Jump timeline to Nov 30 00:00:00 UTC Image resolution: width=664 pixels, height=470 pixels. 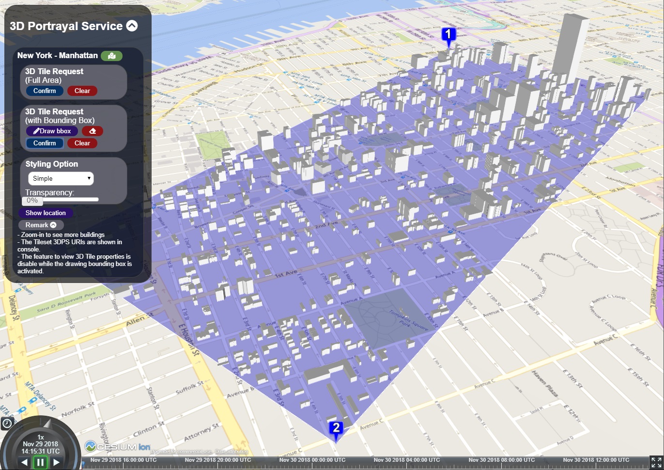pos(312,460)
